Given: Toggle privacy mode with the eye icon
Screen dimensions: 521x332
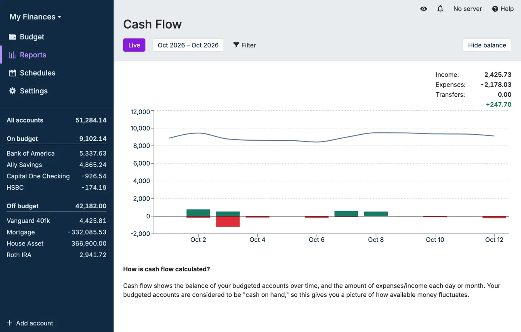Looking at the screenshot, I should pyautogui.click(x=424, y=8).
